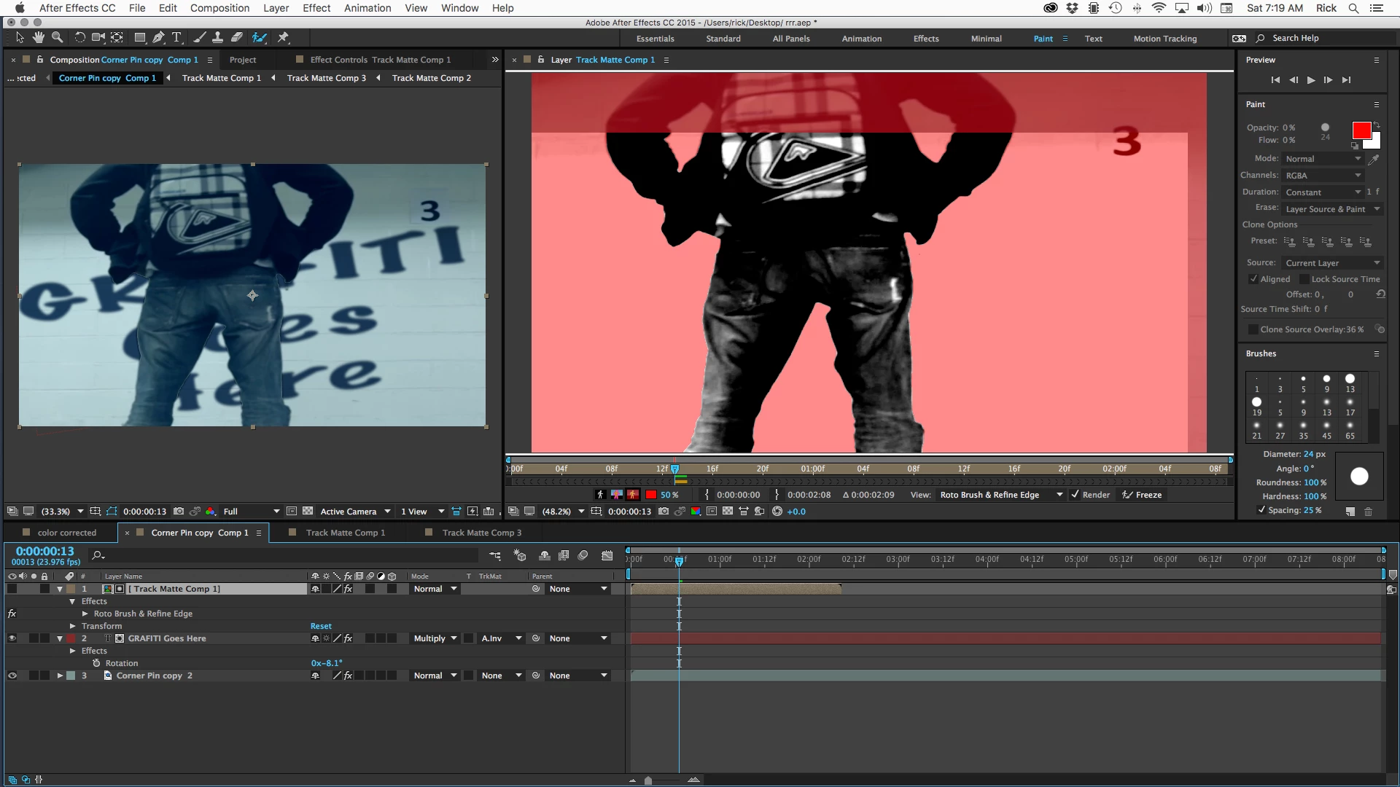Image resolution: width=1400 pixels, height=787 pixels.
Task: Hide the GRAFITI Goes Here layer
Action: pos(12,638)
